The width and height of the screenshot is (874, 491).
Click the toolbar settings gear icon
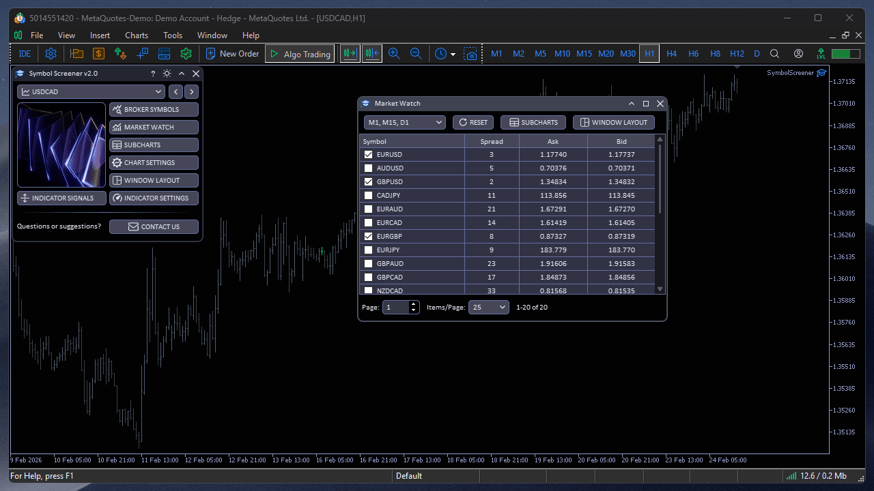[50, 53]
